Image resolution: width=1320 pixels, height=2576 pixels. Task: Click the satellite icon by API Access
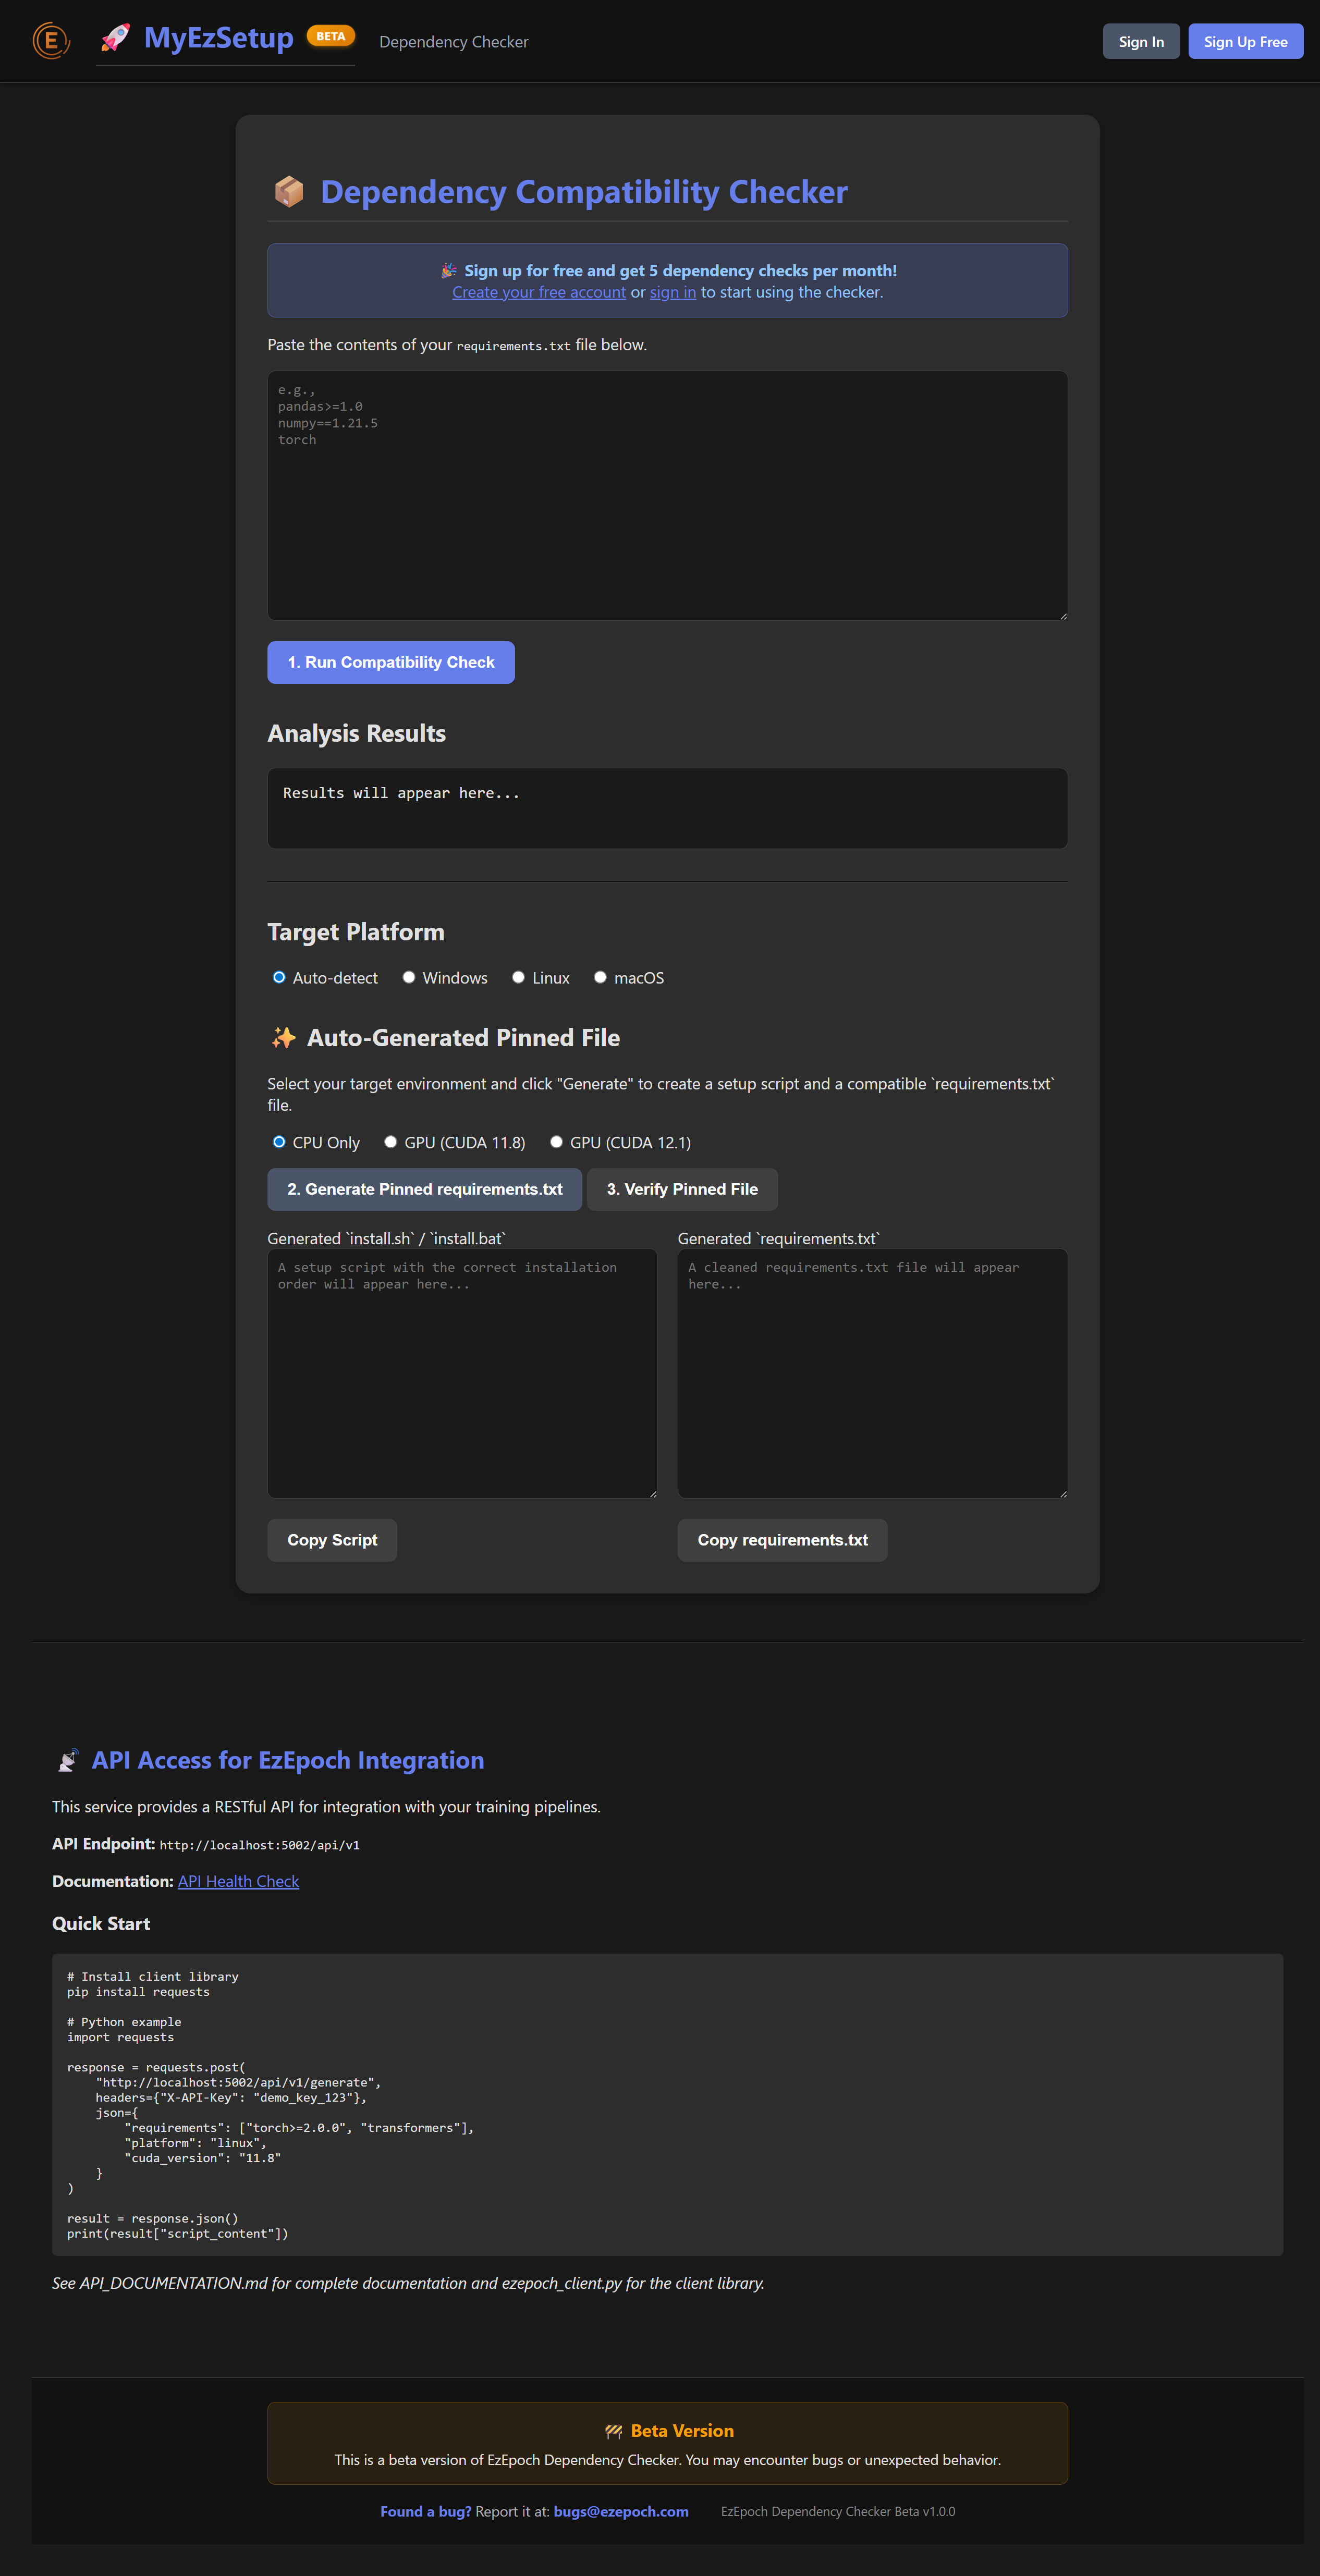[x=68, y=1760]
